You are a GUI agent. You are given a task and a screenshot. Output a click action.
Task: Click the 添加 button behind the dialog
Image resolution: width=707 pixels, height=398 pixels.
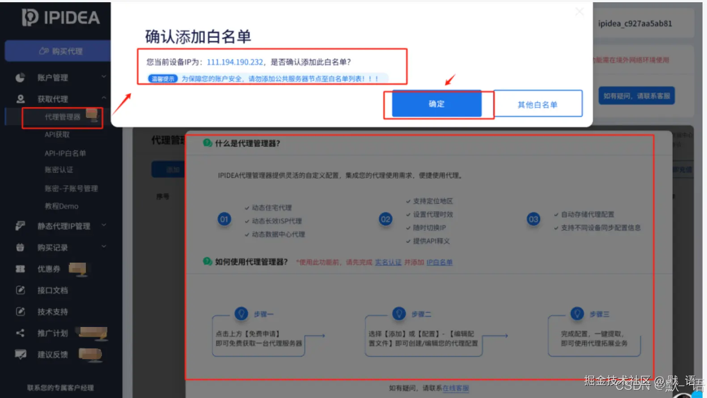168,170
